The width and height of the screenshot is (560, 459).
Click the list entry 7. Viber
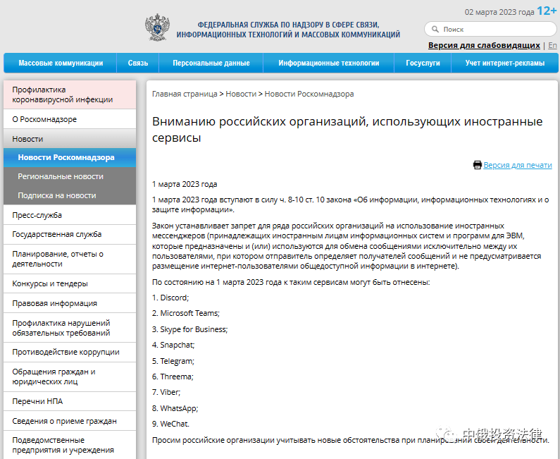166,392
